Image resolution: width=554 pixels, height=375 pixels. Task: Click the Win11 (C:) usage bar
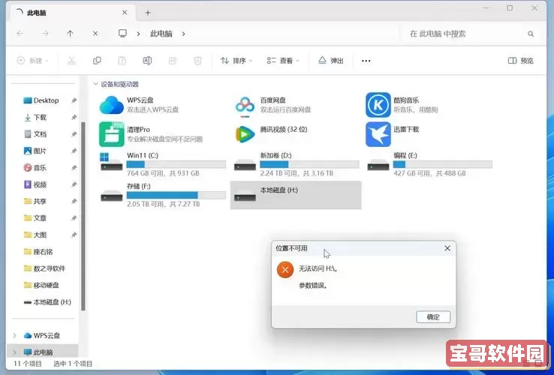176,164
